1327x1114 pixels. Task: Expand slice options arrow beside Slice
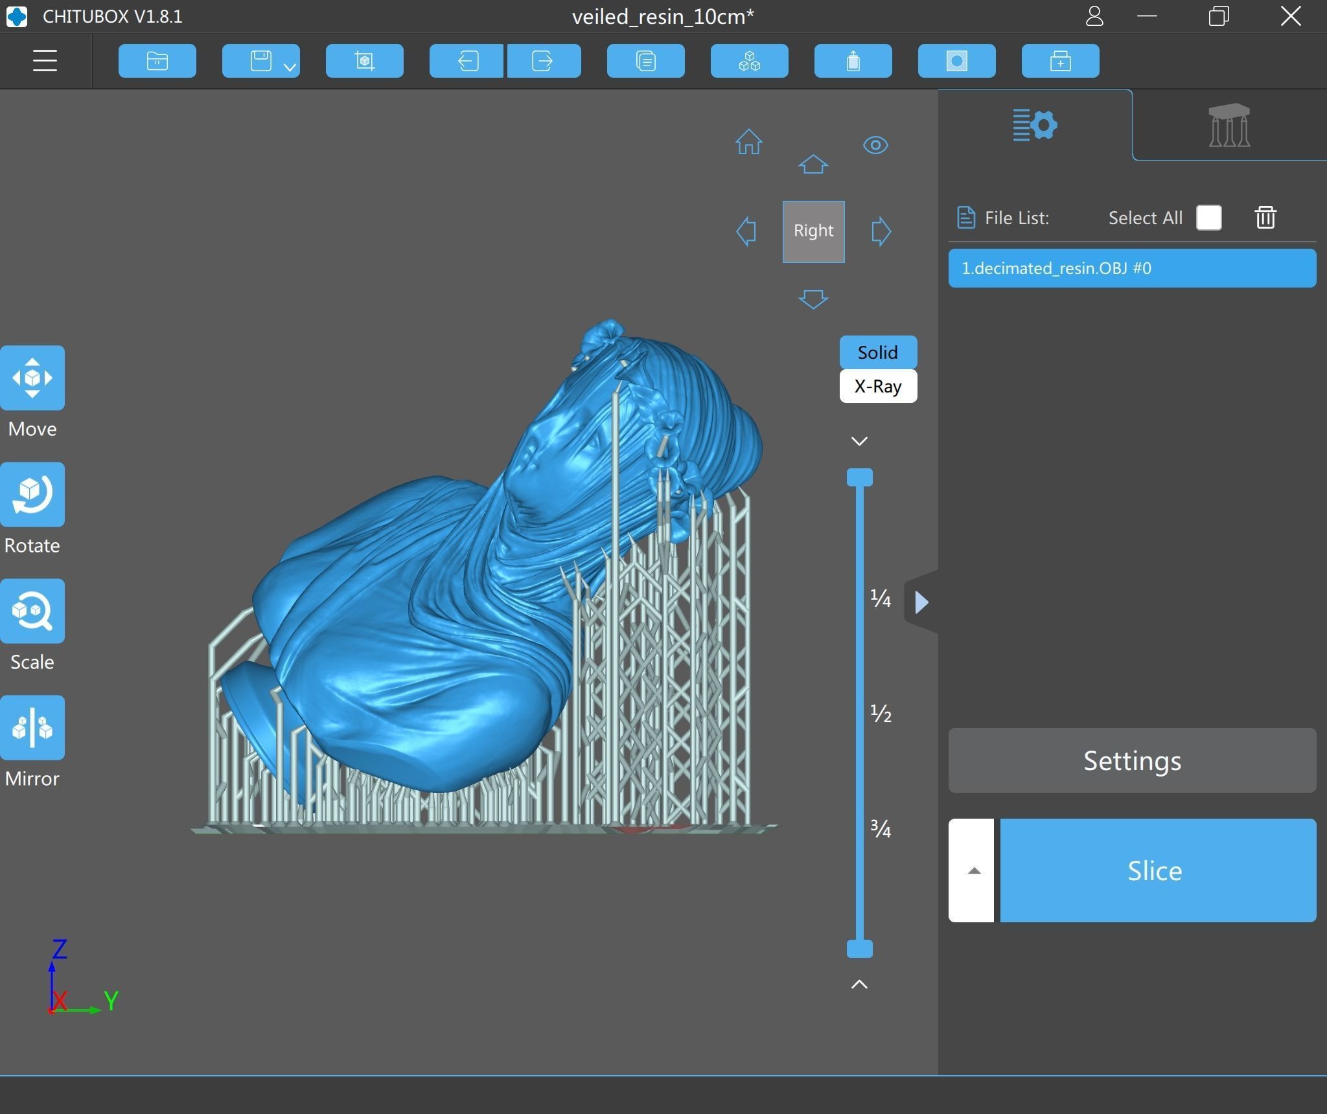pos(972,870)
